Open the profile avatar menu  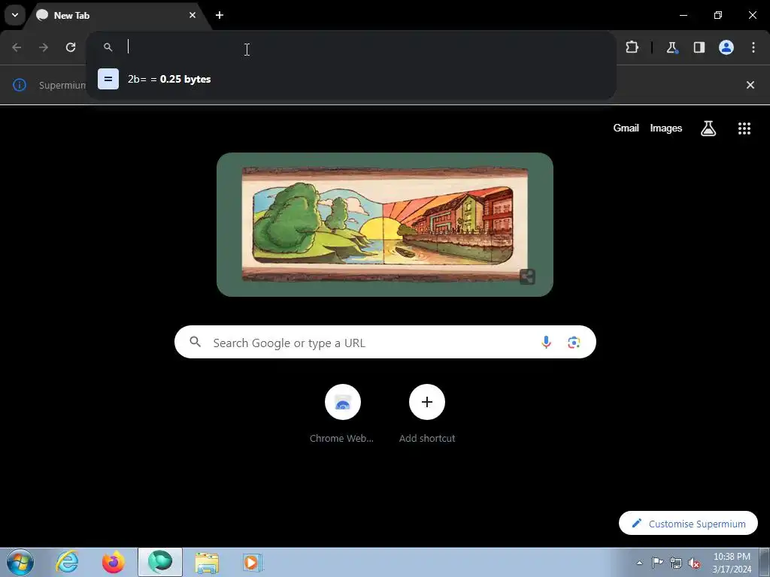[726, 47]
